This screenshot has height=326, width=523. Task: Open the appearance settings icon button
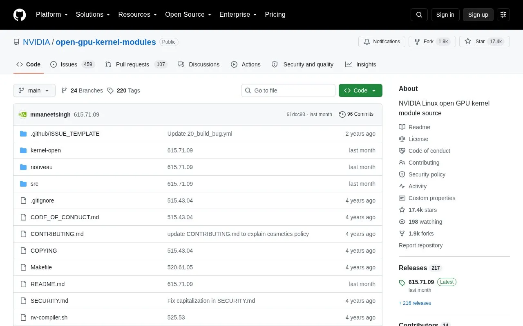[503, 15]
